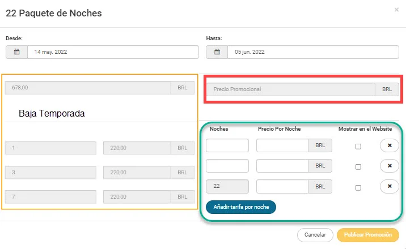The image size is (406, 249).
Task: Click the calendar icon beside Hasta date
Action: 217,52
